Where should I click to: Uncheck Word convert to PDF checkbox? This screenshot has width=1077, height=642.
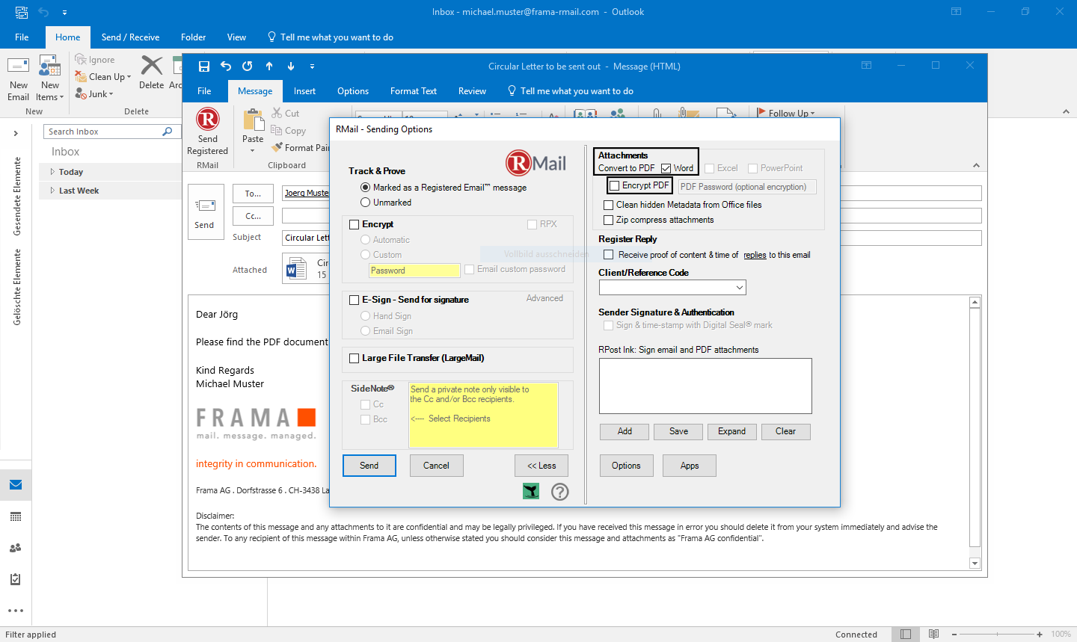[x=666, y=168]
